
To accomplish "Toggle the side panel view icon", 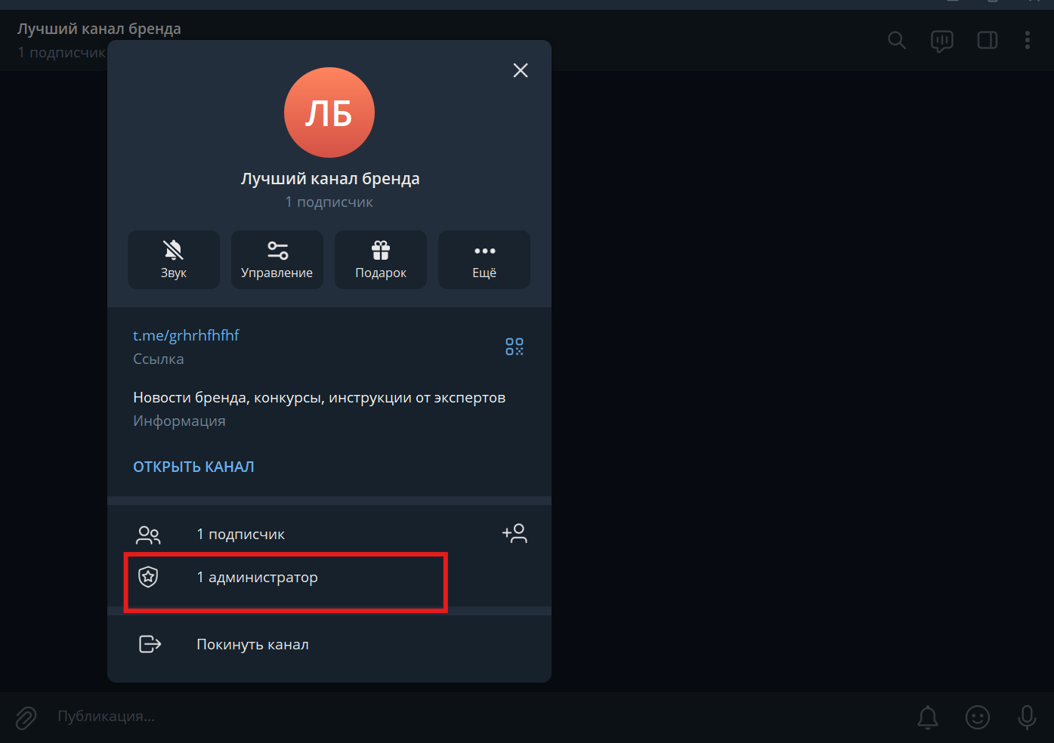I will click(987, 40).
